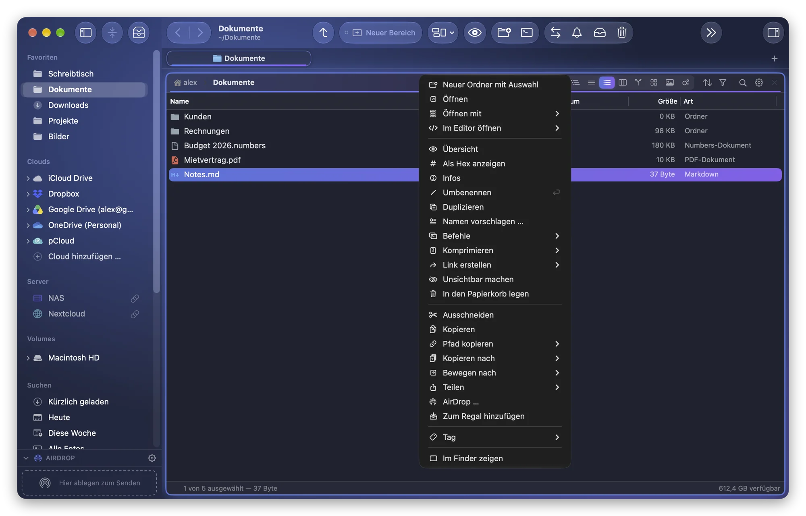
Task: Click the go-to-parent-folder up arrow
Action: point(323,33)
